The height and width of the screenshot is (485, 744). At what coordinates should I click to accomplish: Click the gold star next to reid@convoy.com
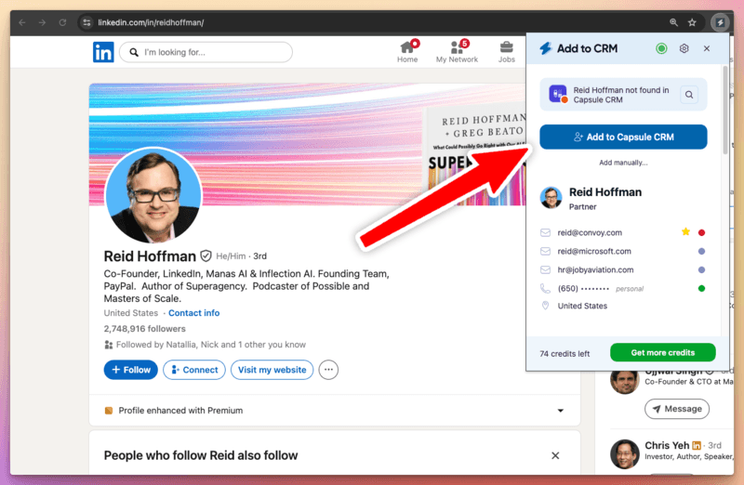pos(685,232)
